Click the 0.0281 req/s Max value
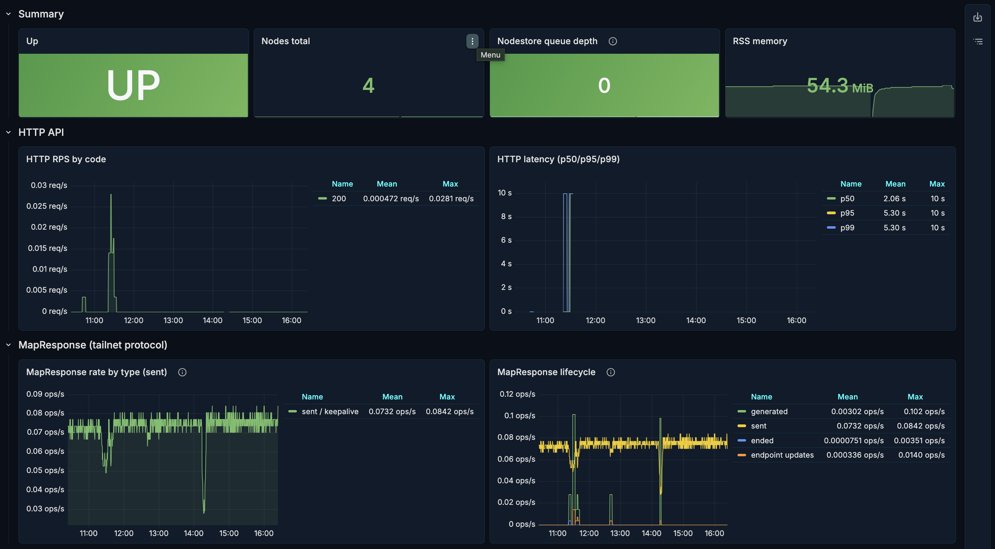 pyautogui.click(x=451, y=199)
